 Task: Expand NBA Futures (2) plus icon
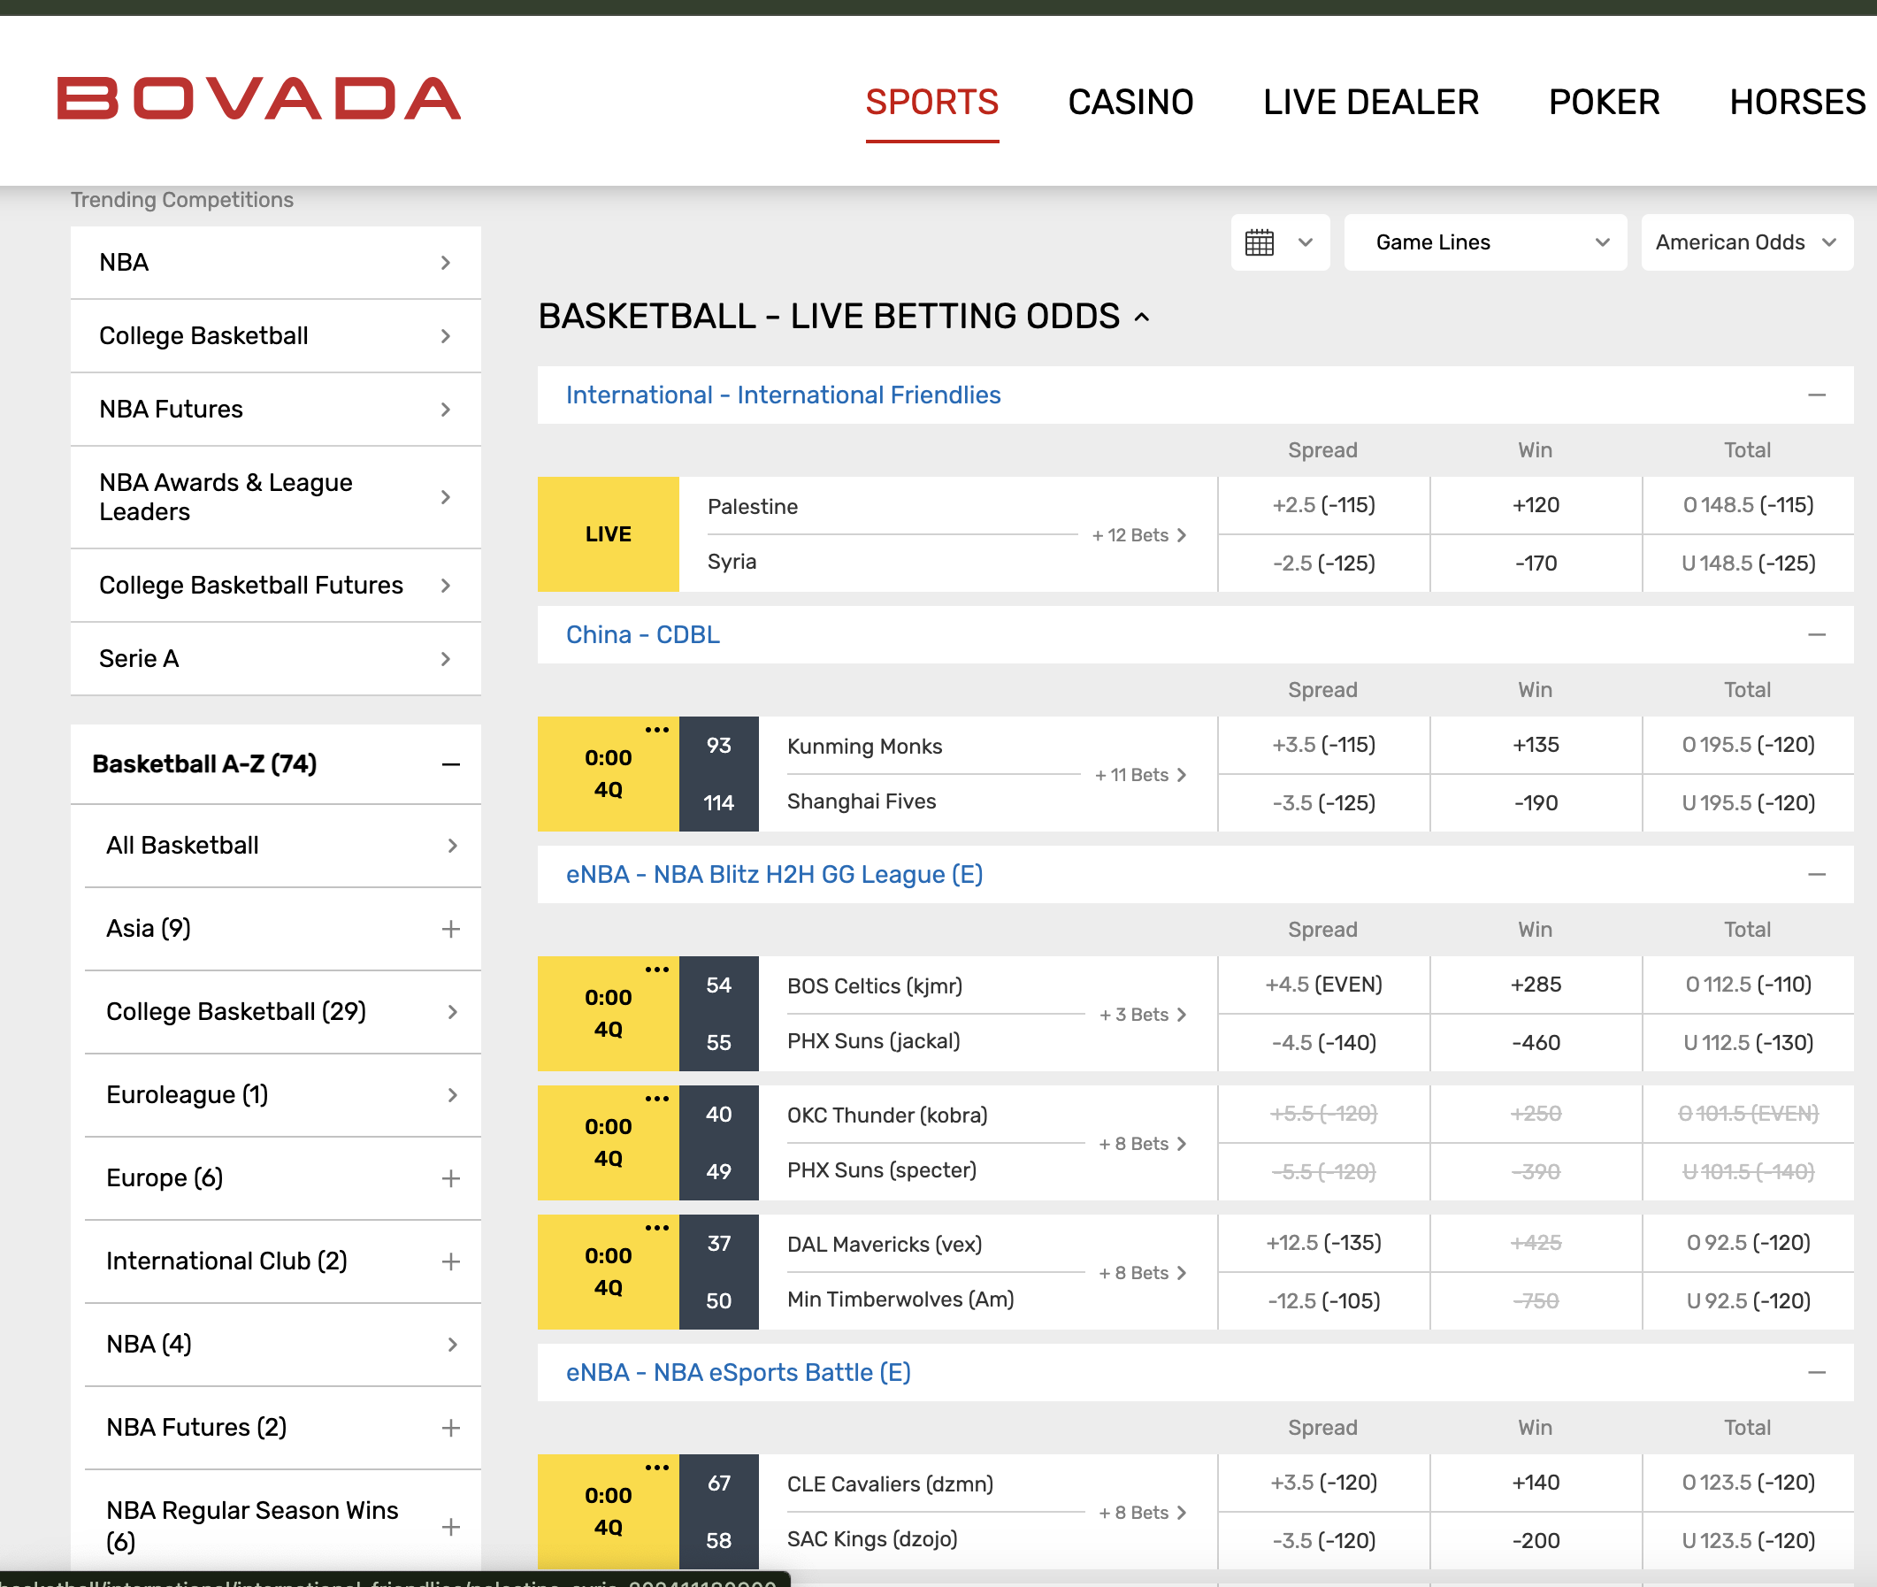click(x=450, y=1428)
